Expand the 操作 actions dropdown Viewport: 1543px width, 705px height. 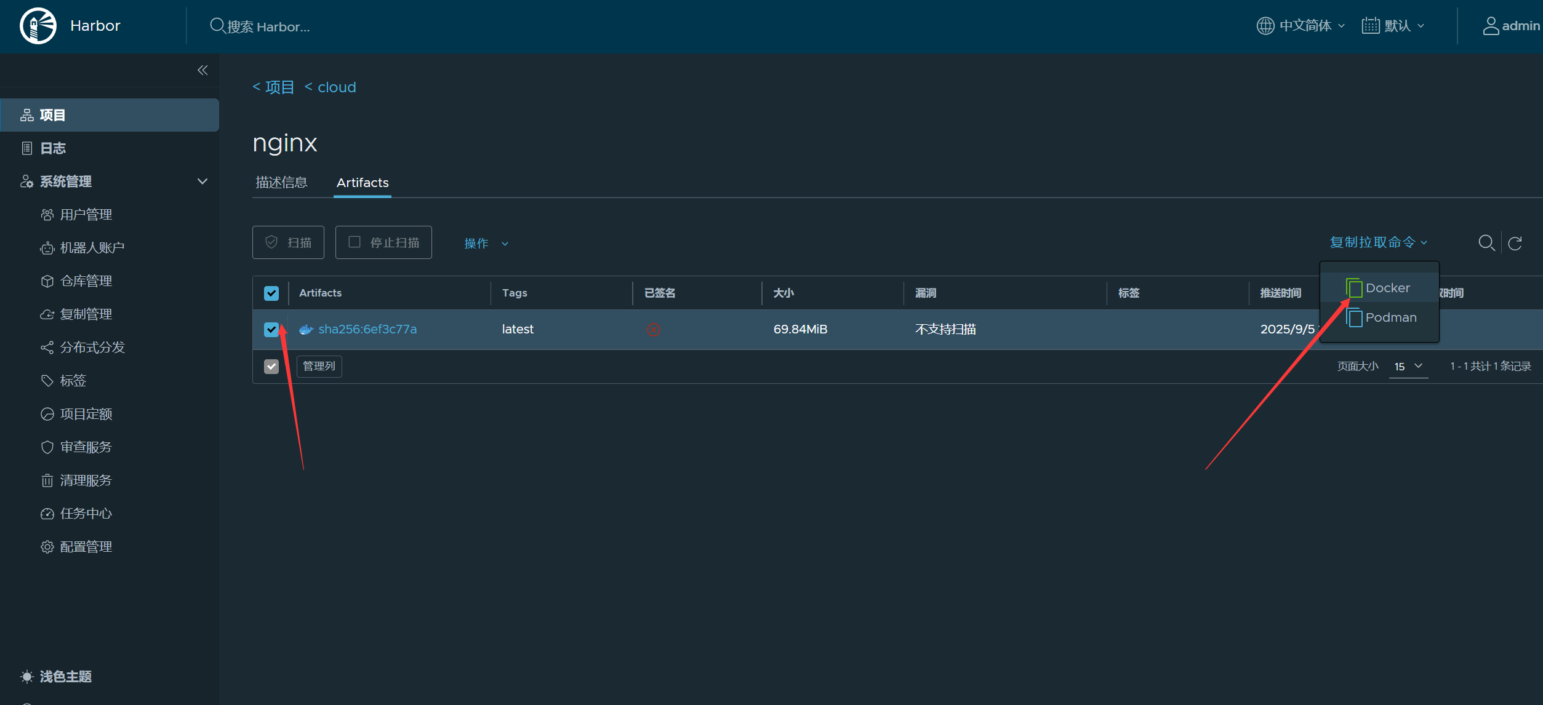[486, 244]
